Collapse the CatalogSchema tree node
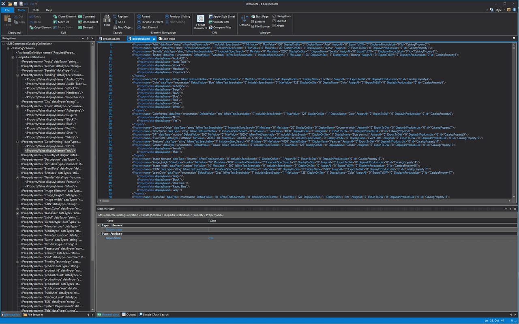The image size is (519, 324). click(x=8, y=48)
